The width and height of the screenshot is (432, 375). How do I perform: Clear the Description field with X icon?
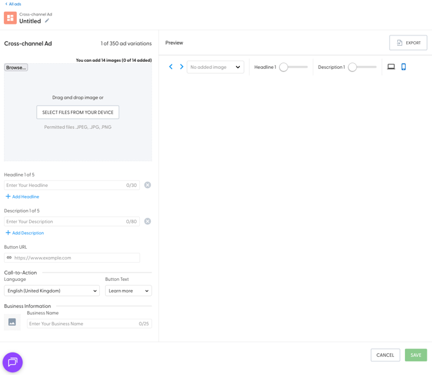[x=148, y=221]
